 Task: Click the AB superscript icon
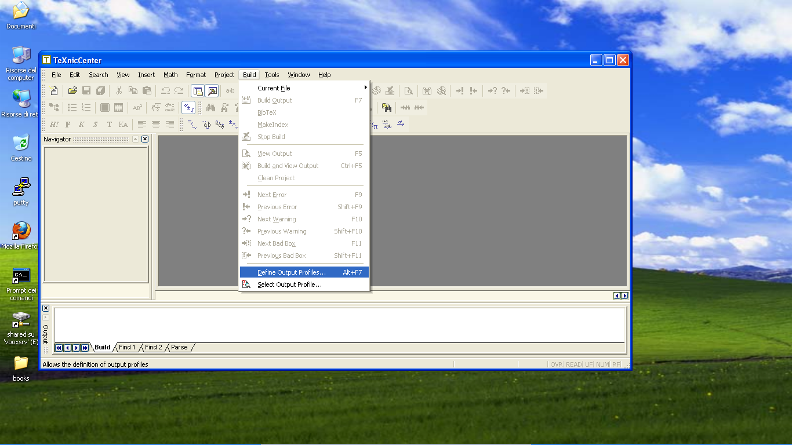pos(137,107)
